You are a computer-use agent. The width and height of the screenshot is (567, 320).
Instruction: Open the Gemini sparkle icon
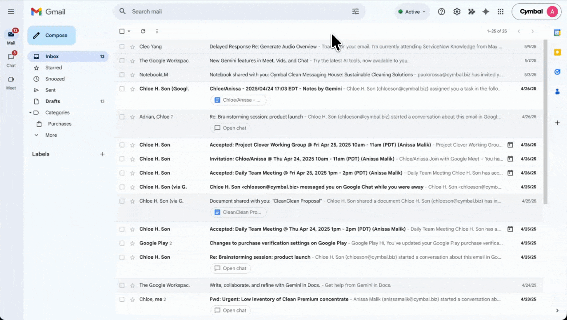point(485,12)
